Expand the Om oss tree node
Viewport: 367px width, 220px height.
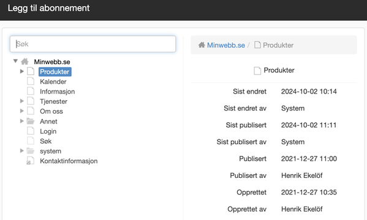[22, 111]
